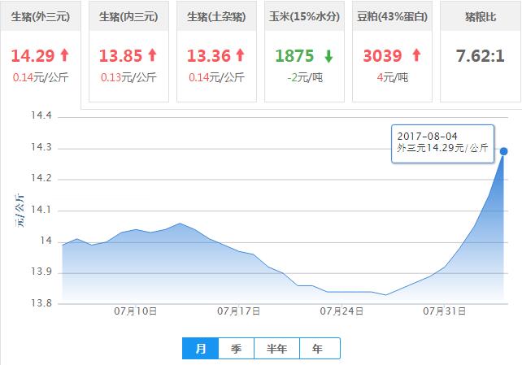This screenshot has width=522, height=365.
Task: Switch chart range to 半年
Action: click(x=276, y=349)
